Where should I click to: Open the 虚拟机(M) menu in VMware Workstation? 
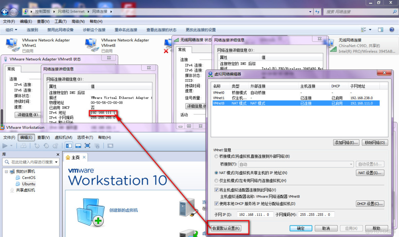tap(64, 138)
